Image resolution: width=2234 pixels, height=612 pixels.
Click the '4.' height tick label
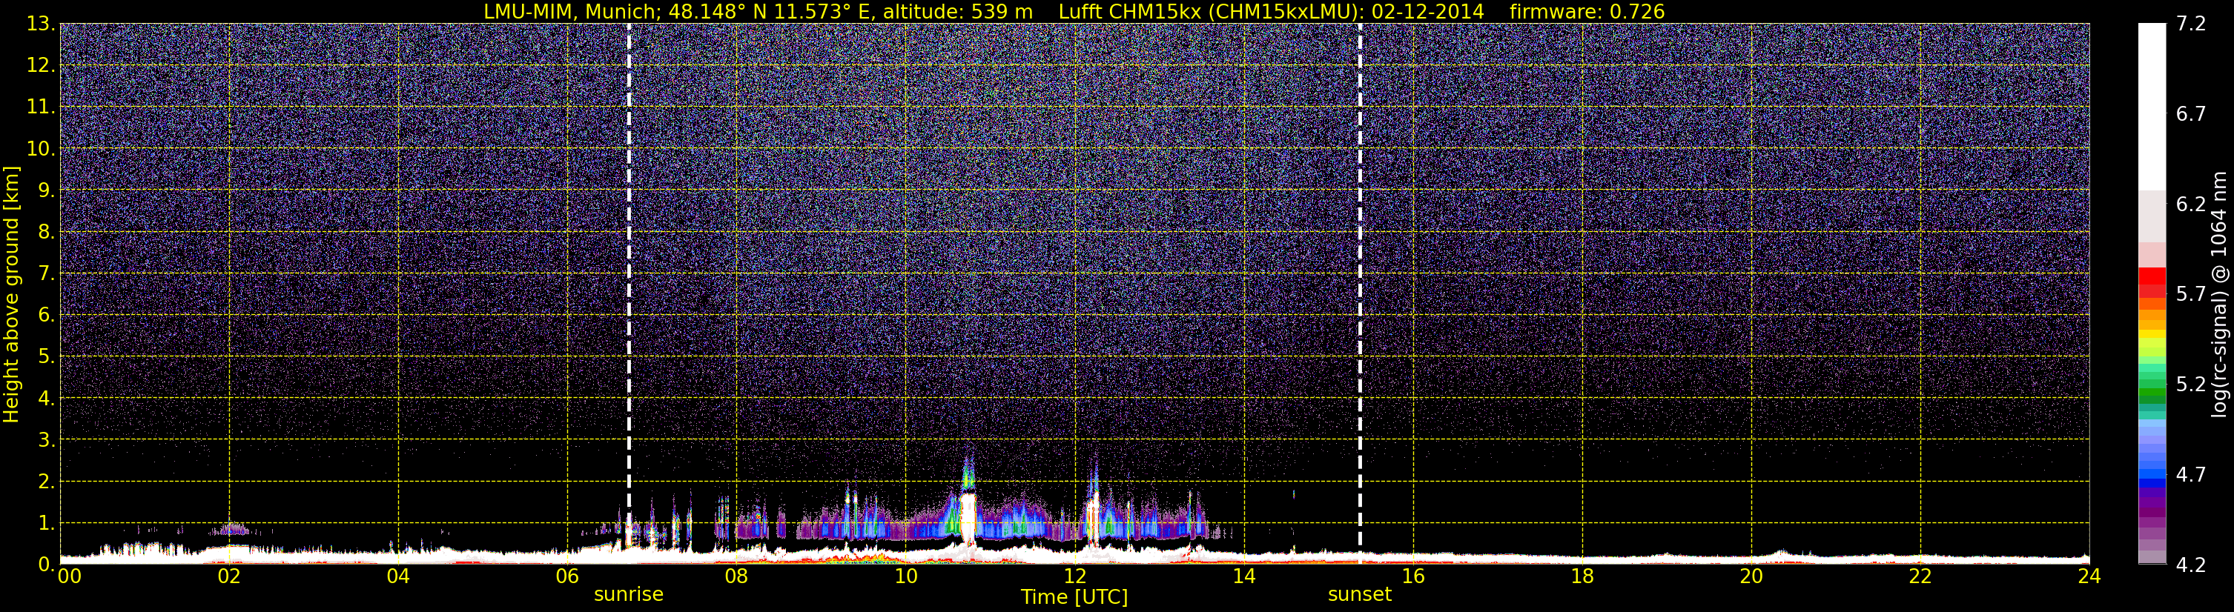(x=46, y=398)
